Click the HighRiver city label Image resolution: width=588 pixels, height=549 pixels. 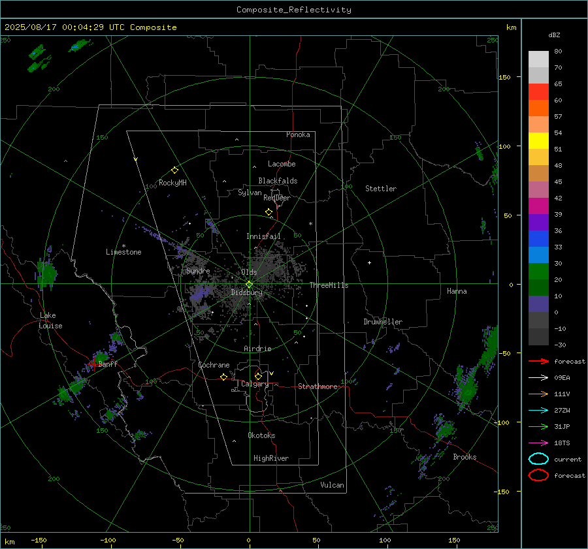271,458
